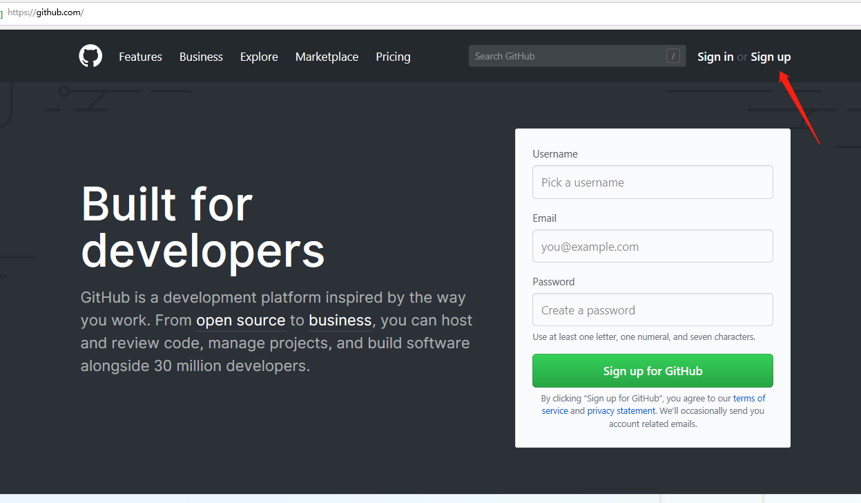The height and width of the screenshot is (503, 861).
Task: Click the green Sign up for GitHub button
Action: [652, 371]
